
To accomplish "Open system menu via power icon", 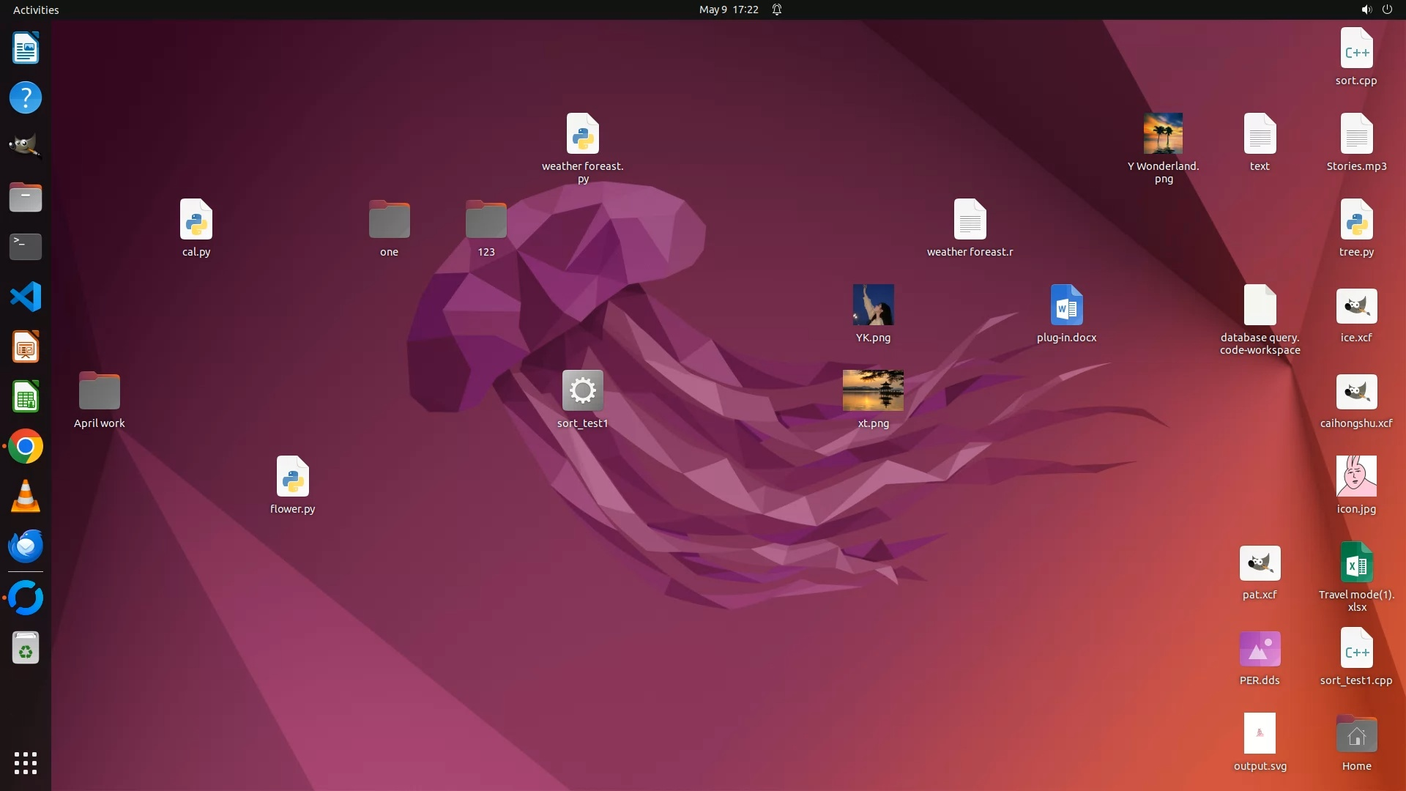I will coord(1387,10).
